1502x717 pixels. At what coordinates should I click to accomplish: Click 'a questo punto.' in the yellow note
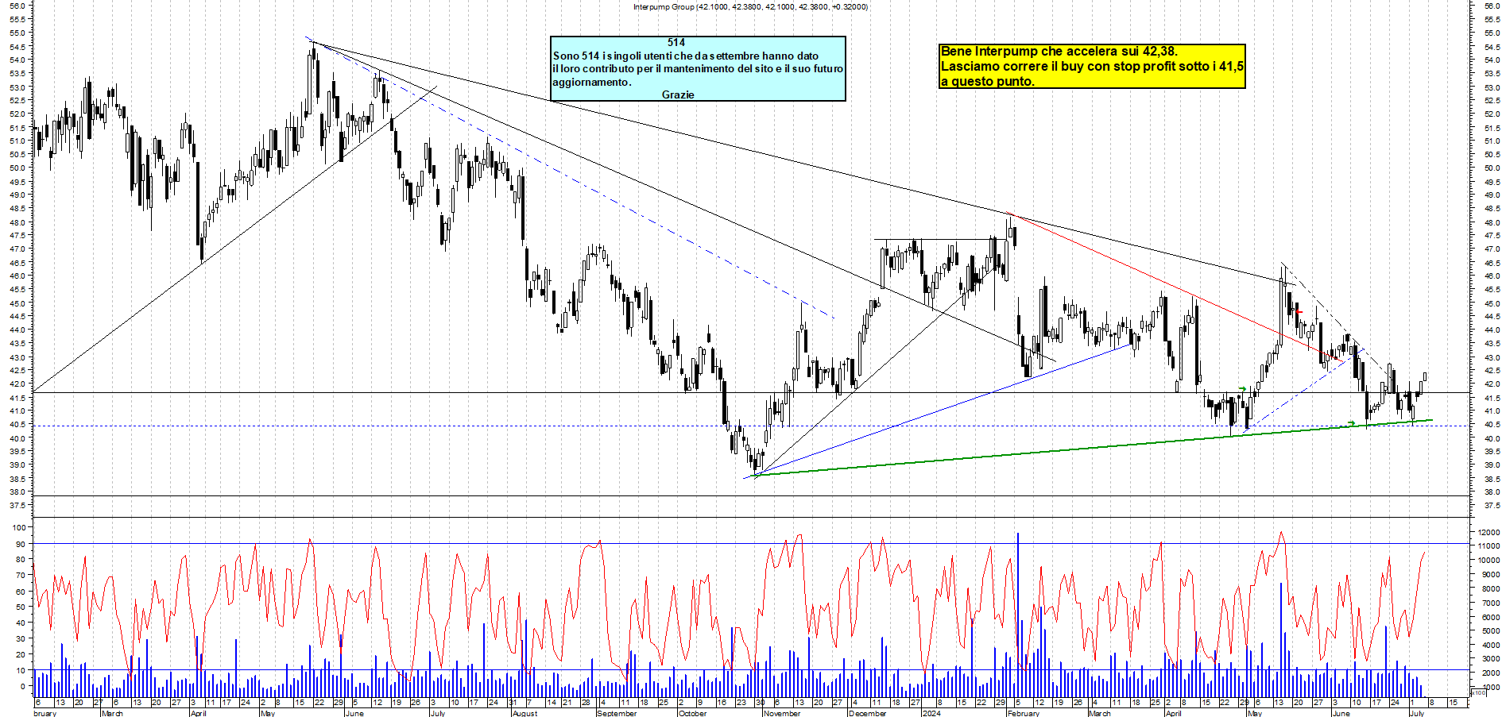point(988,81)
